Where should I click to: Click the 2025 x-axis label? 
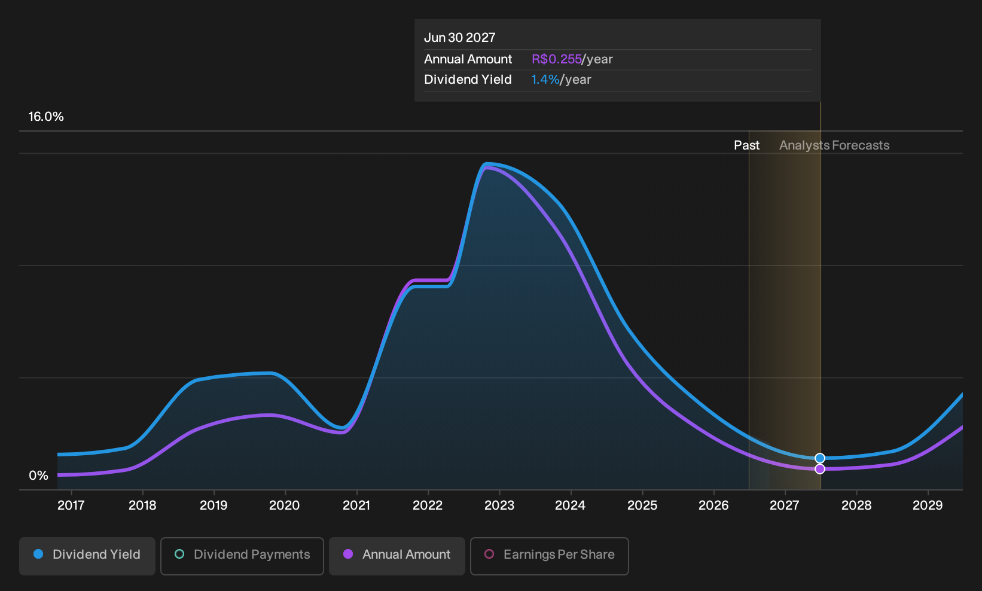(x=642, y=505)
